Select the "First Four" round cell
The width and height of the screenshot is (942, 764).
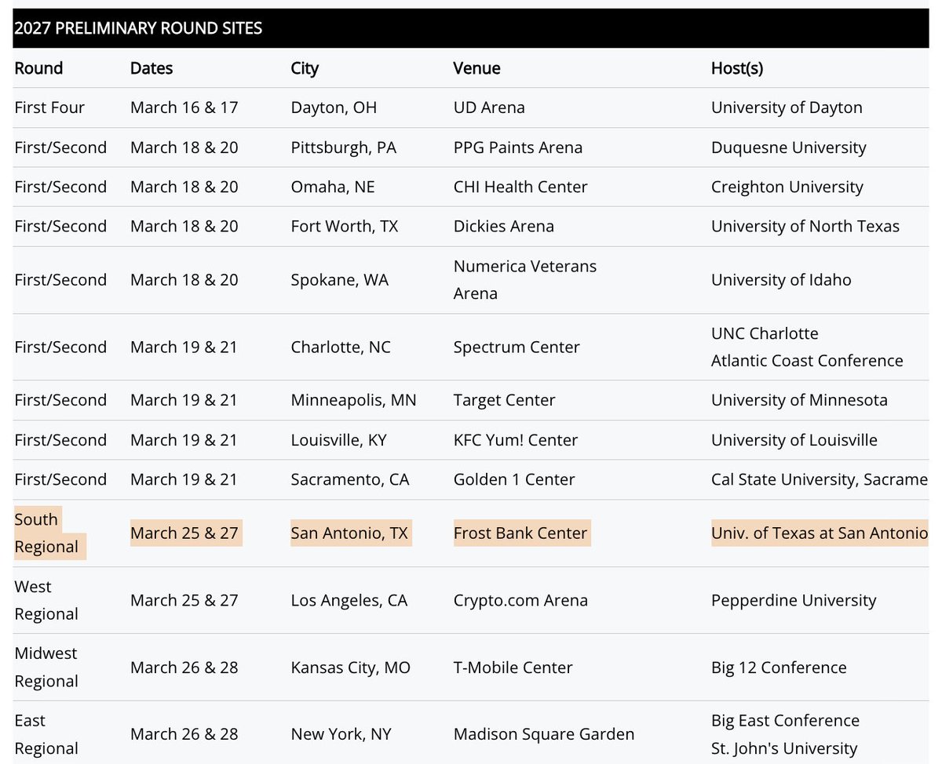pyautogui.click(x=49, y=107)
